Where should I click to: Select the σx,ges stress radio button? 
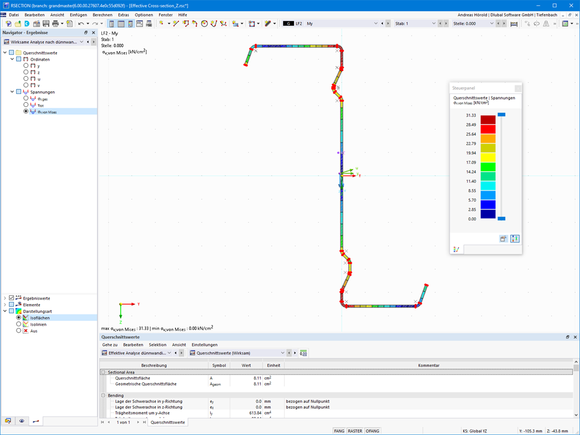[26, 99]
